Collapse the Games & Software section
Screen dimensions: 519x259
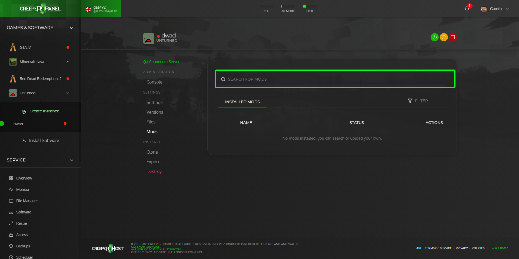tap(72, 28)
